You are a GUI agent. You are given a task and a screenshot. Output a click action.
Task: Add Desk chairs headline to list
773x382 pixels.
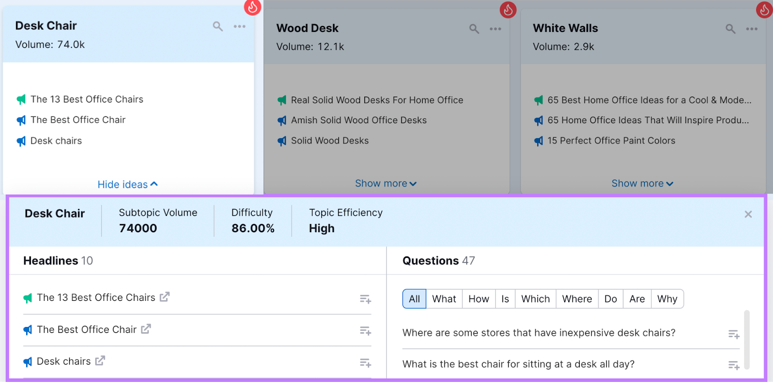[365, 363]
